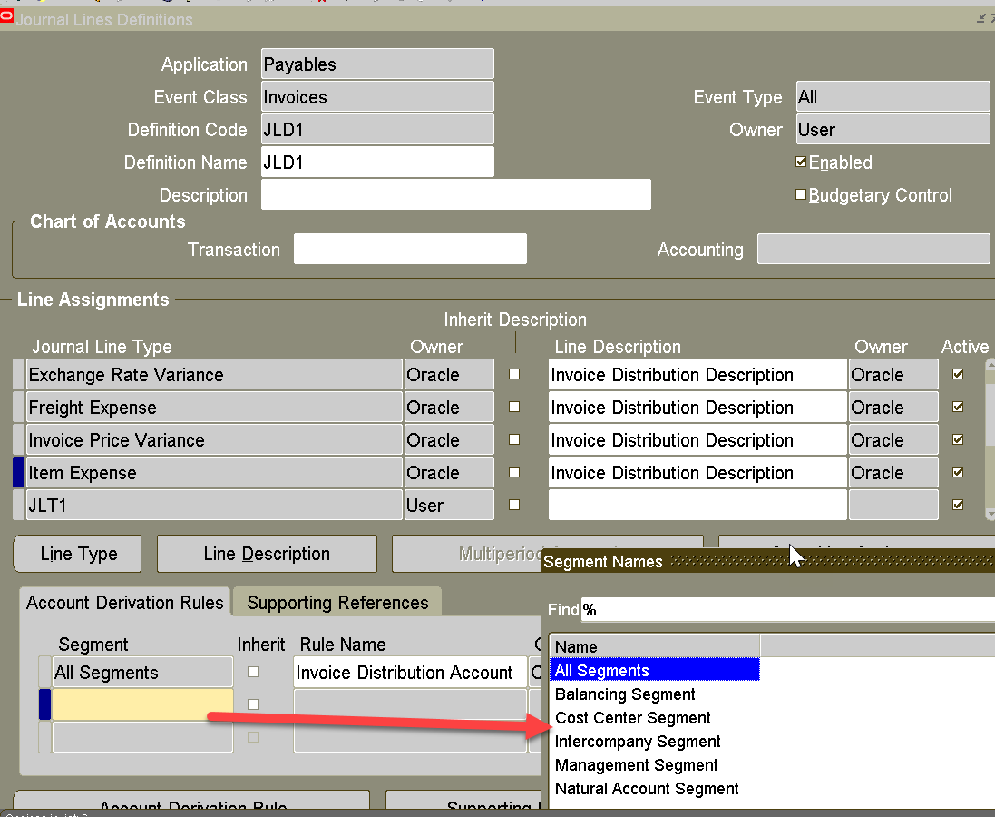Switch to the Account Derivation Rules tab
This screenshot has height=817, width=995.
coord(124,602)
